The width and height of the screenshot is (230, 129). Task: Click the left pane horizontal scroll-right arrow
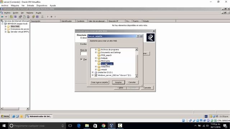coord(28,109)
